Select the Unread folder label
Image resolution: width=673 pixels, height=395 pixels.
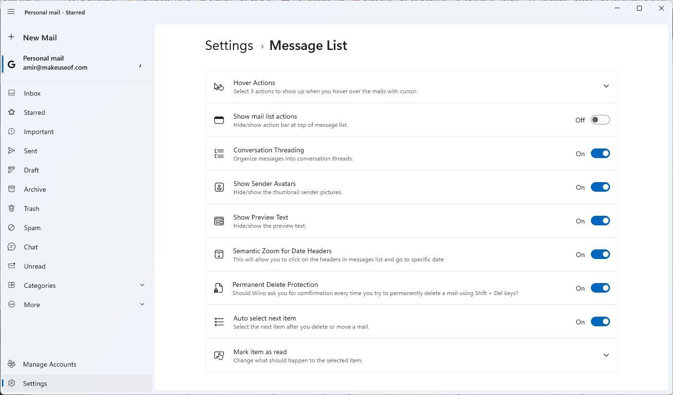coord(35,266)
